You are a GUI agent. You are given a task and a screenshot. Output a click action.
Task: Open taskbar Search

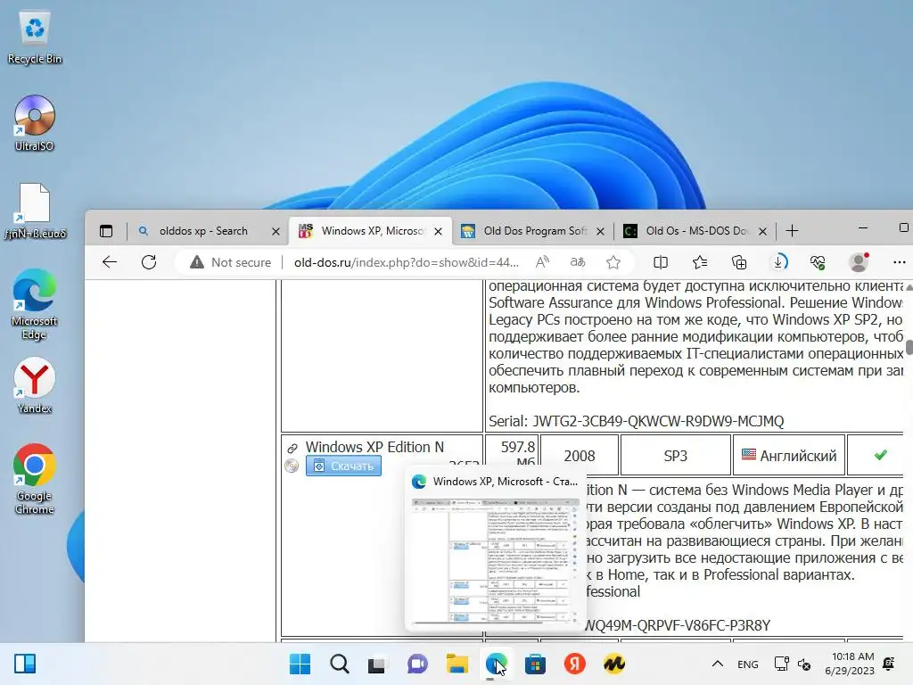pos(340,664)
